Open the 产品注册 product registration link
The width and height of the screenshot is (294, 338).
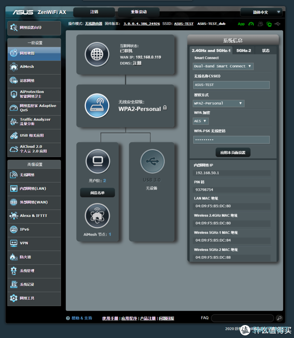point(148,318)
